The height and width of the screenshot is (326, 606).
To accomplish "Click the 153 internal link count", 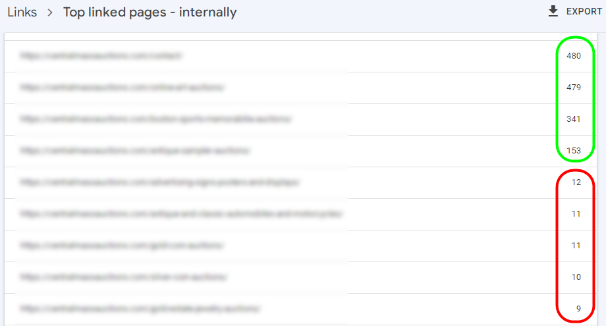I will pyautogui.click(x=574, y=151).
